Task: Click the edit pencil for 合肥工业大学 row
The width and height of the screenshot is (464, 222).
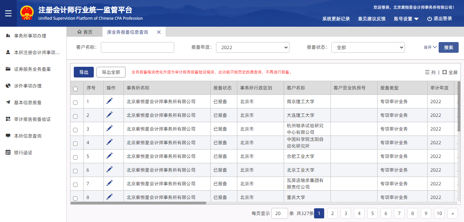Action: click(x=109, y=156)
